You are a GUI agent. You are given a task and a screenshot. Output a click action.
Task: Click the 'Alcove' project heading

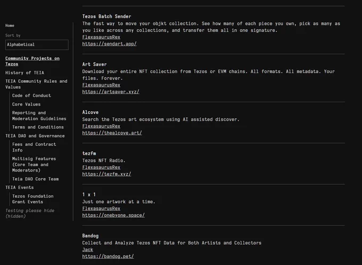tap(90, 113)
